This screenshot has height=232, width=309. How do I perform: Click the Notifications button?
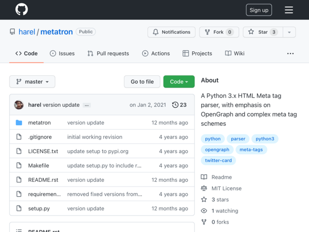(171, 32)
